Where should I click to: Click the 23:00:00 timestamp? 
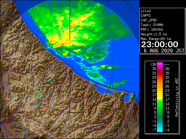pyautogui.click(x=160, y=44)
